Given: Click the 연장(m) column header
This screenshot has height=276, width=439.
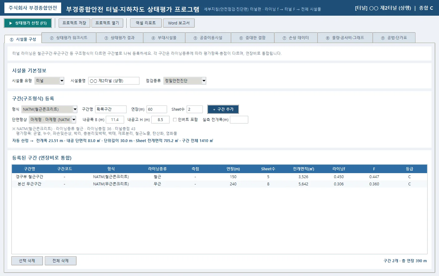Looking at the screenshot, I should [x=233, y=169].
